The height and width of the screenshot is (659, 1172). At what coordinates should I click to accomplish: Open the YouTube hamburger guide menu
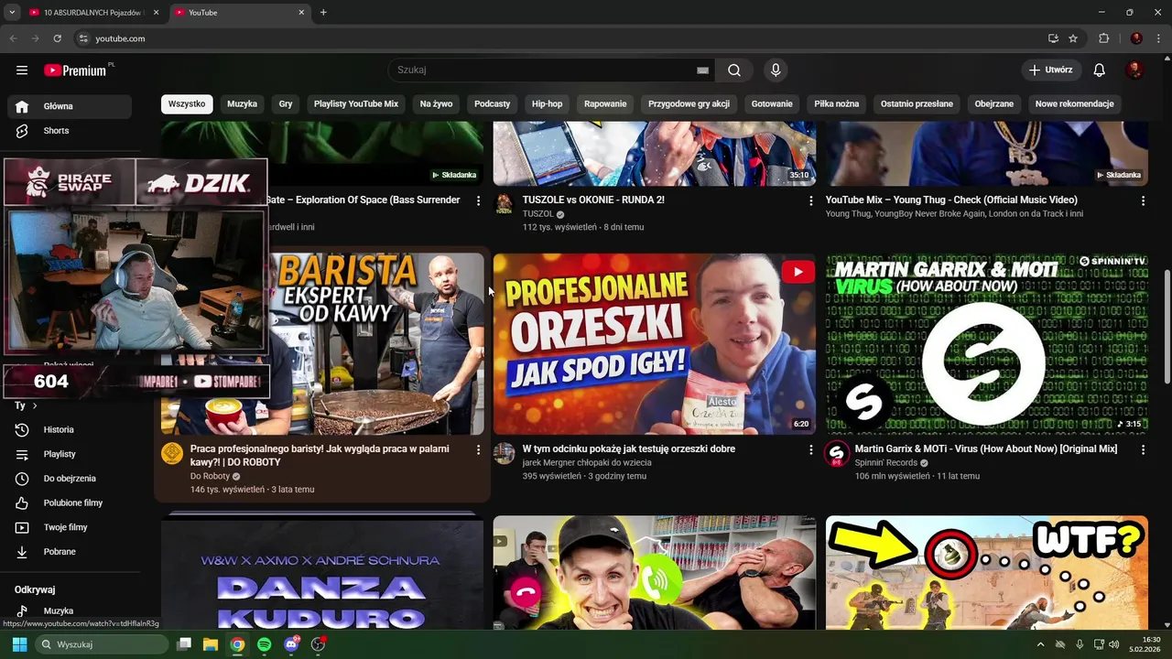tap(22, 70)
